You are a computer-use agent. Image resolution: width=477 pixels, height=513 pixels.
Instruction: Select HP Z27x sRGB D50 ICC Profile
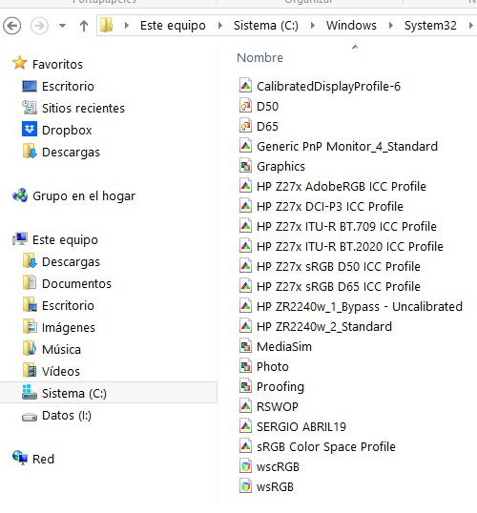338,266
